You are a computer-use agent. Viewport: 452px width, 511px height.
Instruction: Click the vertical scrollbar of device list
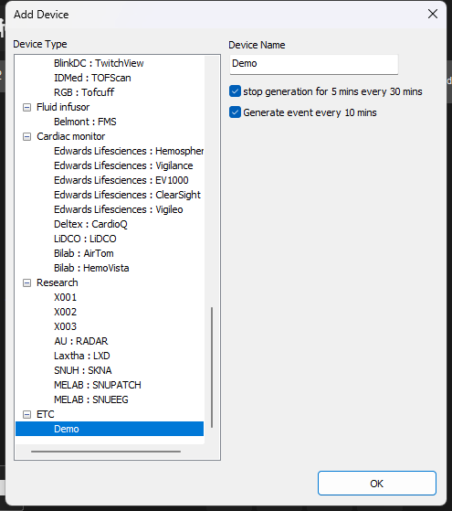pyautogui.click(x=212, y=367)
